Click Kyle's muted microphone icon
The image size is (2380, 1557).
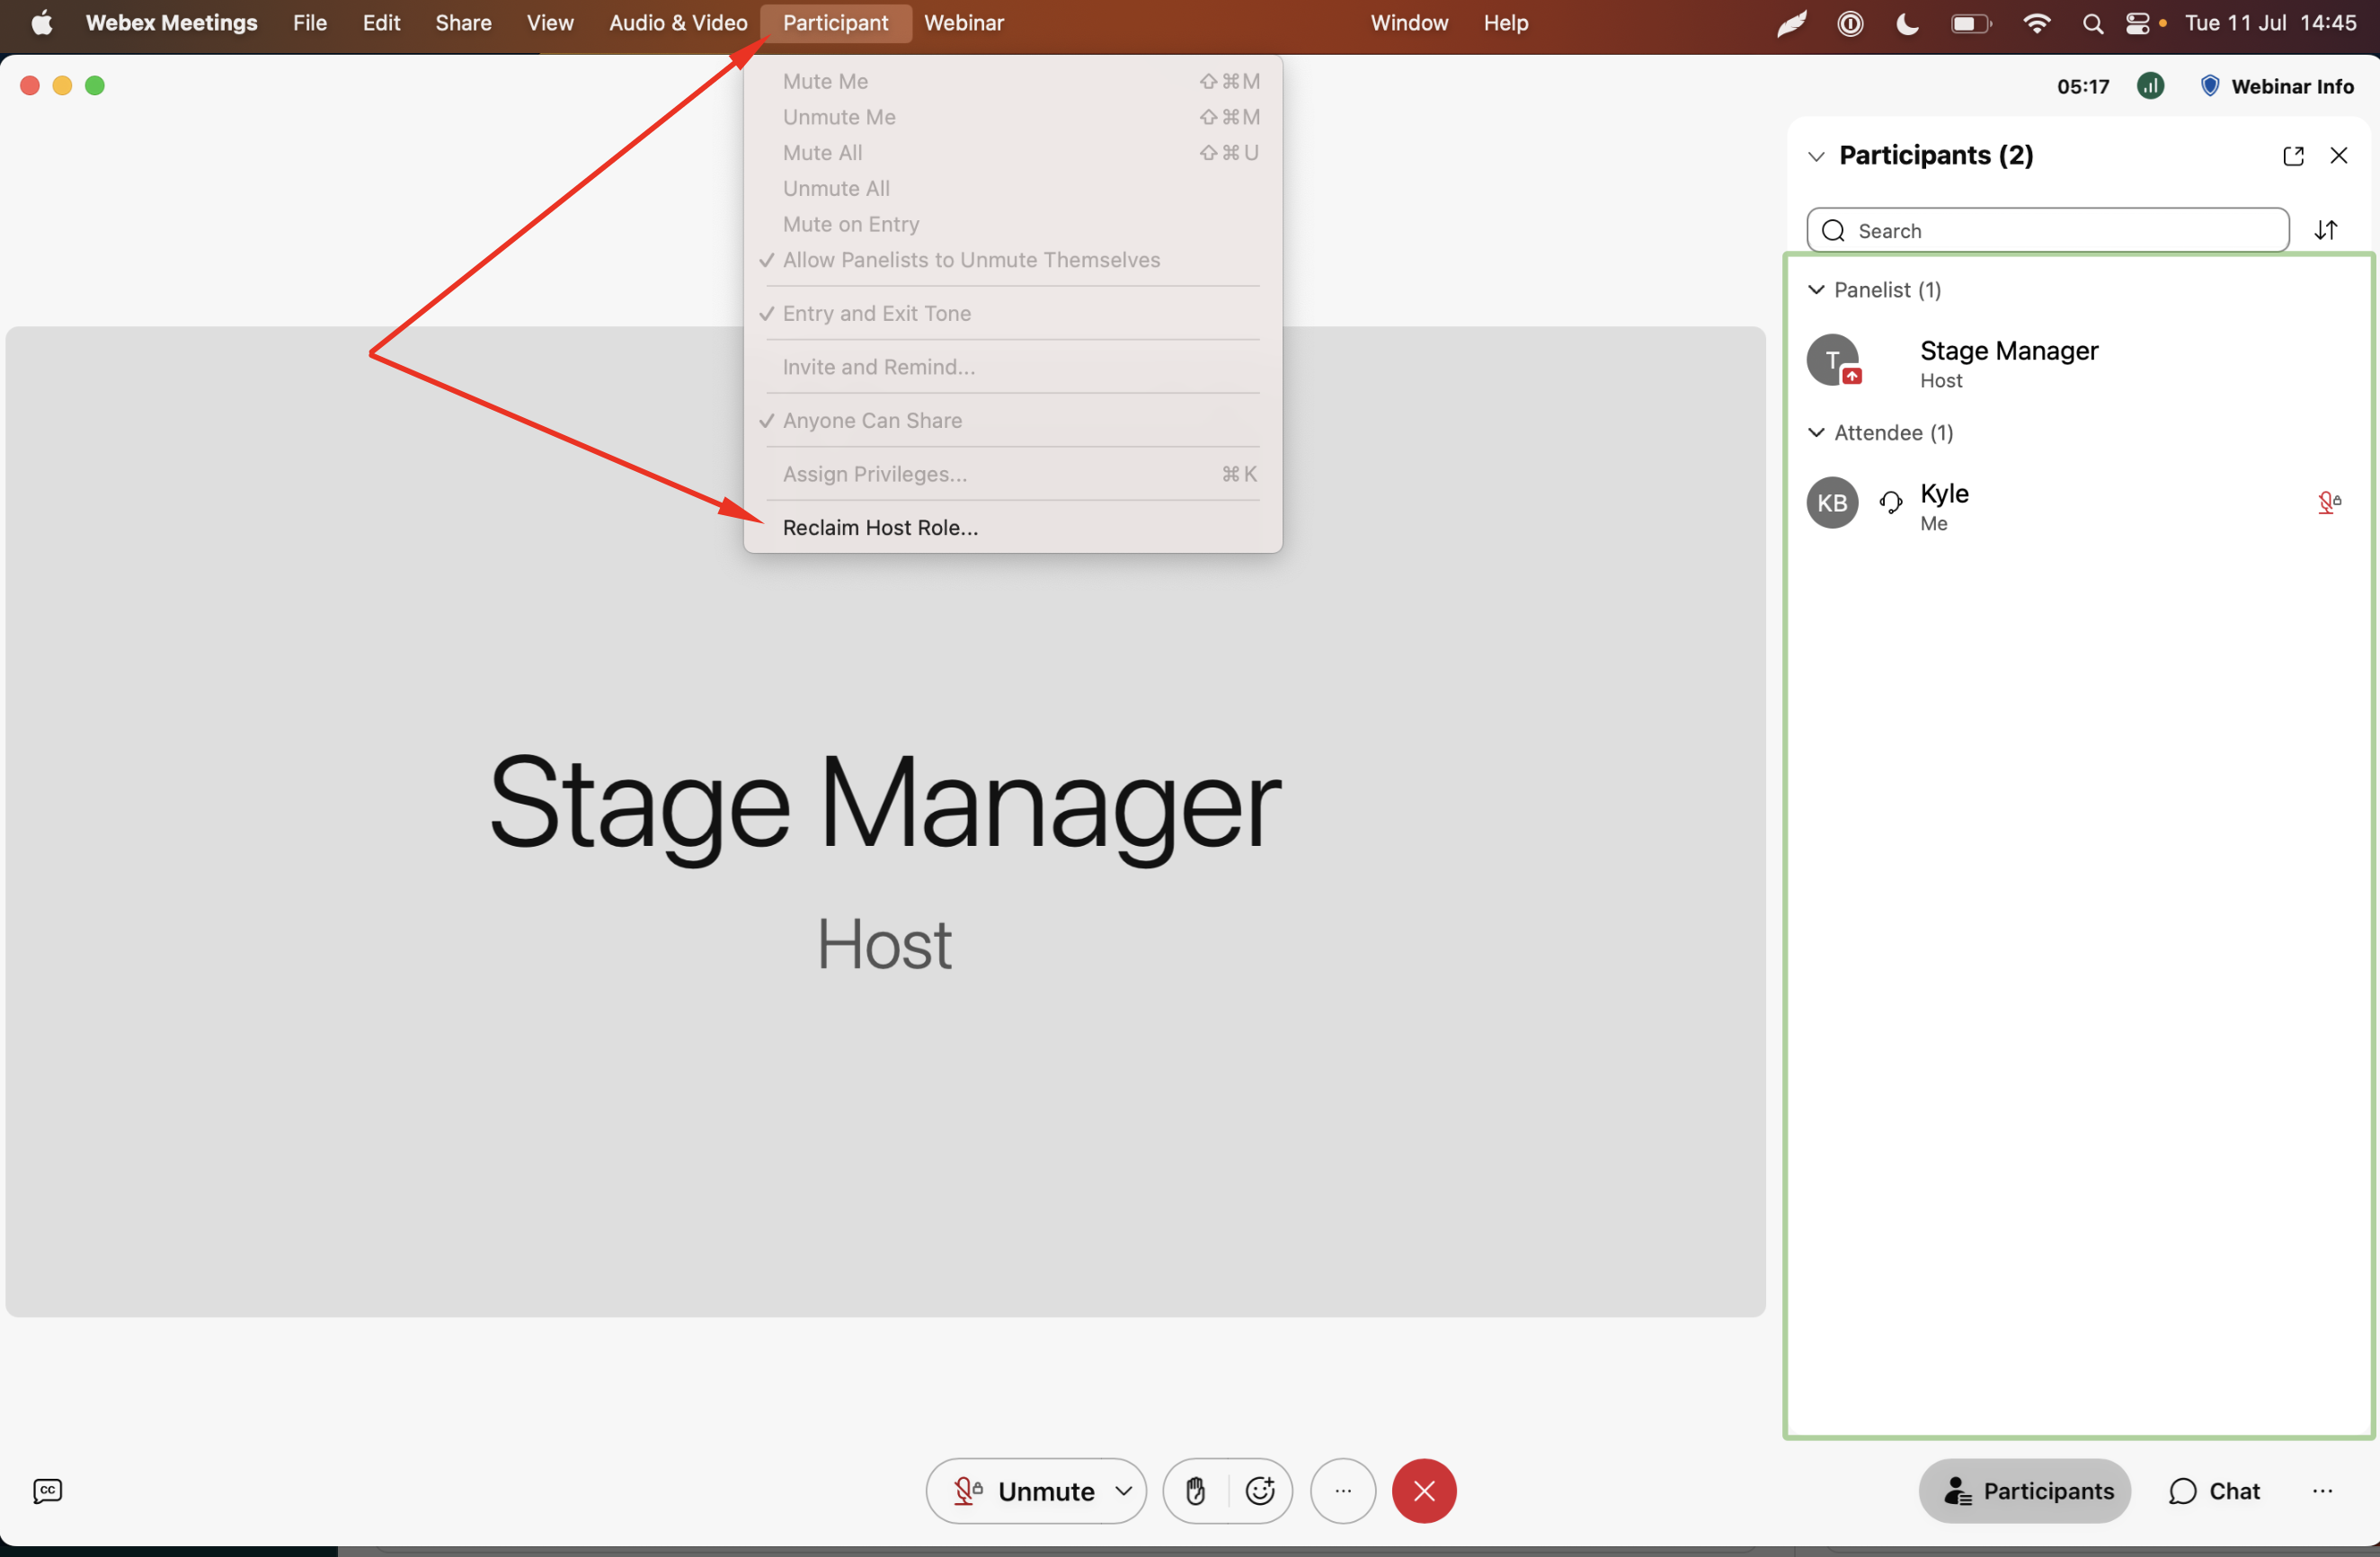[2328, 503]
